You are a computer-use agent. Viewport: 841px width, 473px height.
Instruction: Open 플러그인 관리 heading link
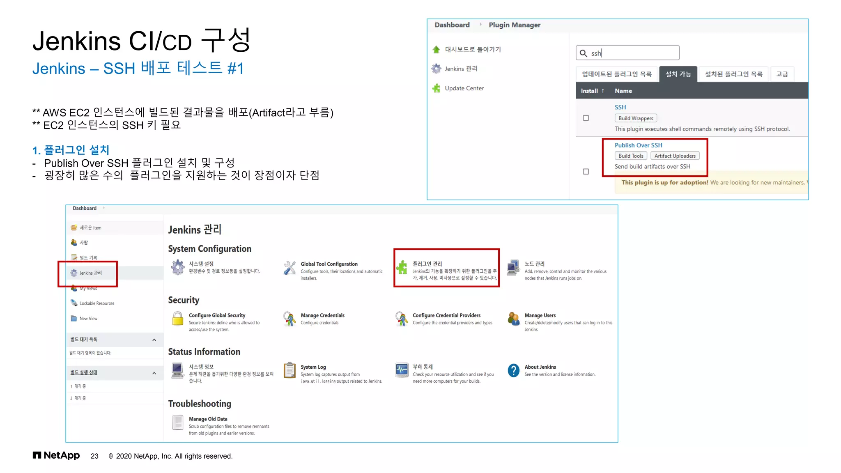pos(427,264)
